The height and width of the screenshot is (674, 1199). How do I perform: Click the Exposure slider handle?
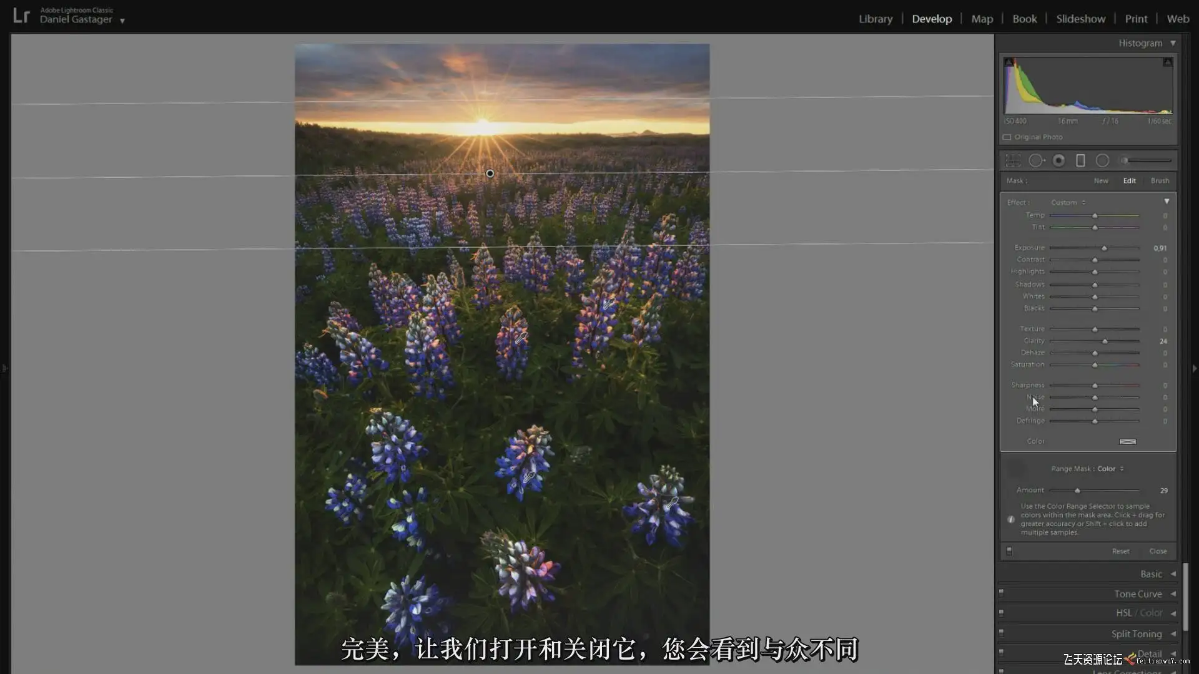point(1104,248)
